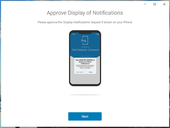Close the Dell Mobile Connect window
The height and width of the screenshot is (128, 170).
(x=164, y=4)
